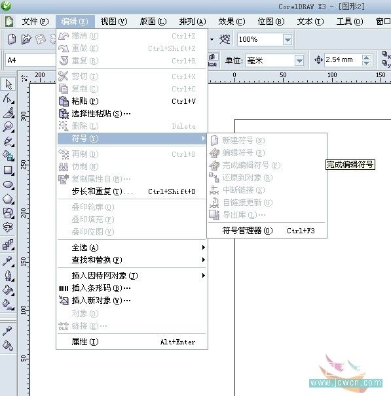The image size is (391, 396).
Task: Select the Text tool 字
Action: click(9, 227)
